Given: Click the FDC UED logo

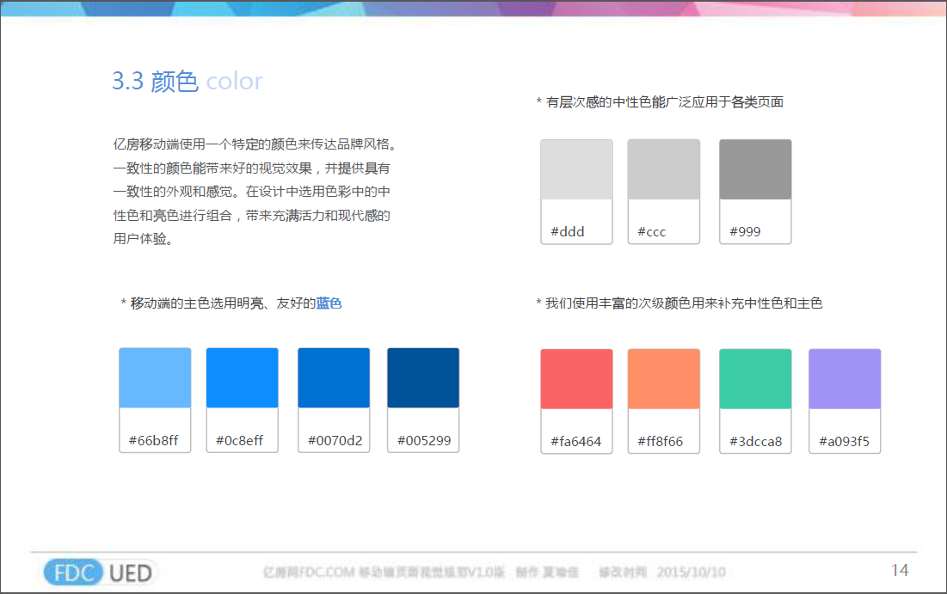Looking at the screenshot, I should pos(101,573).
